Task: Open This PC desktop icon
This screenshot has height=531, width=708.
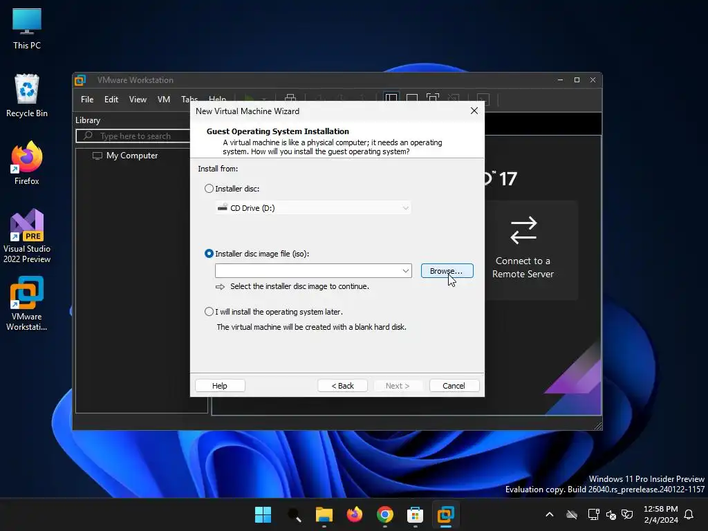Action: [27, 29]
